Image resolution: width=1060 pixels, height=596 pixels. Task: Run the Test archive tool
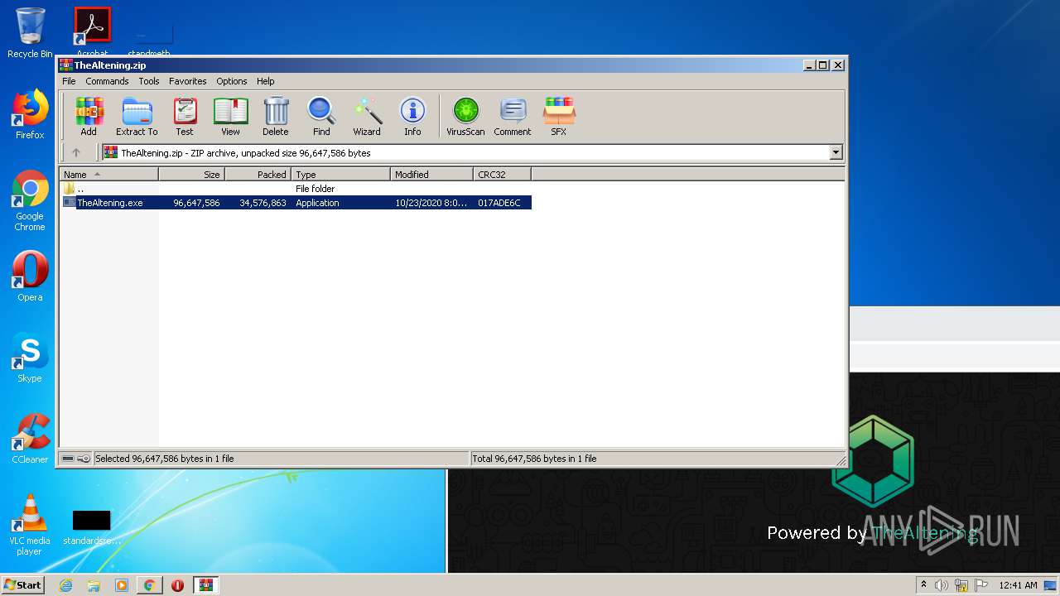pos(185,116)
